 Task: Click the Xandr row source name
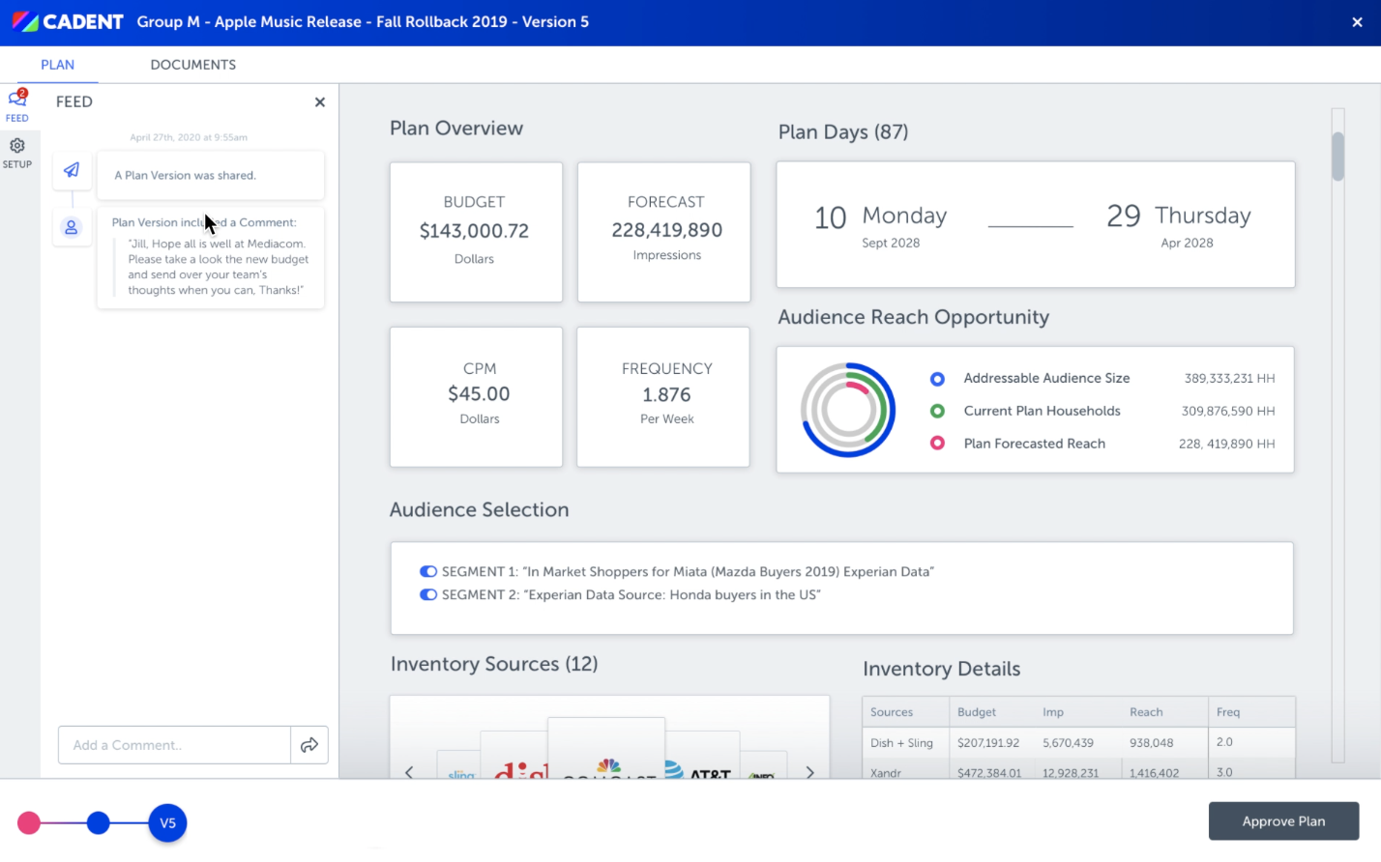(886, 773)
